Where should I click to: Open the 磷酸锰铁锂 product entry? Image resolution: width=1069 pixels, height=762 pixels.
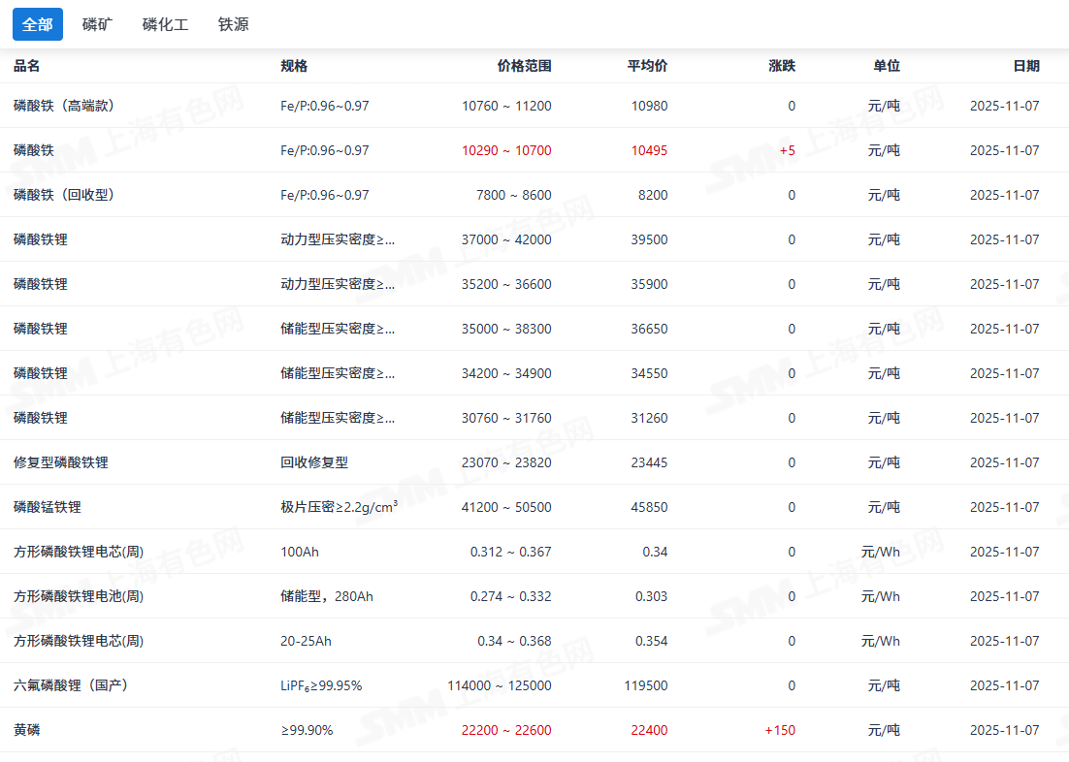48,507
